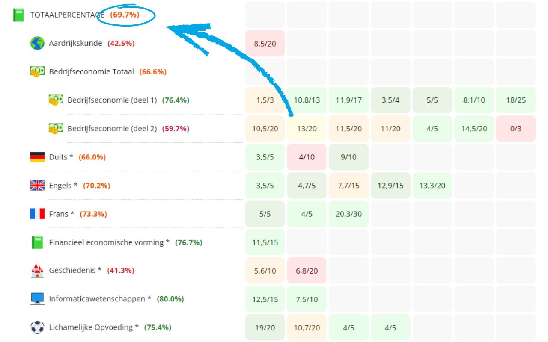Open the 5,6/10 grade for Geschiedenis
This screenshot has width=548, height=342.
265,270
